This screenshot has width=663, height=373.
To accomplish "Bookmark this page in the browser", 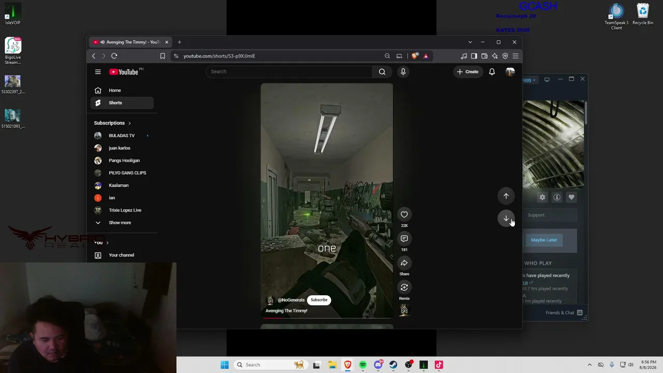I will (x=163, y=56).
